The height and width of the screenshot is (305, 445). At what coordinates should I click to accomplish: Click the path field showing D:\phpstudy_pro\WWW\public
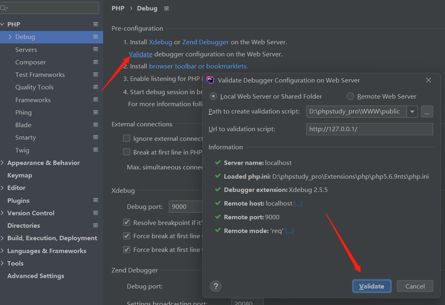click(356, 112)
